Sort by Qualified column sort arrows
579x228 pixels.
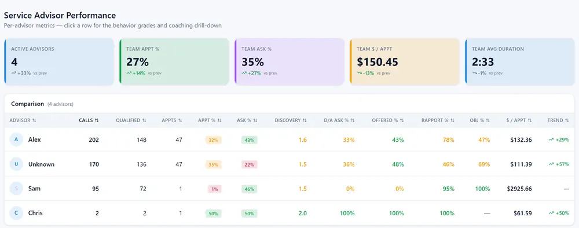click(144, 120)
